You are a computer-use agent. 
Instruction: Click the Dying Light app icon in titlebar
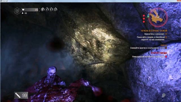[1, 1]
